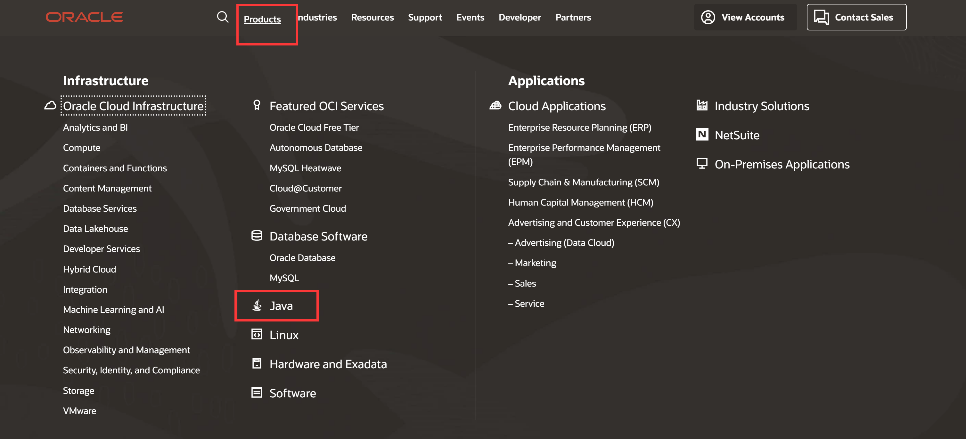Click the Linux penguin icon
The image size is (966, 439).
tap(257, 334)
